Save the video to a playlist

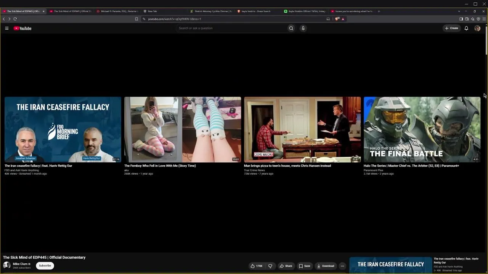point(304,266)
